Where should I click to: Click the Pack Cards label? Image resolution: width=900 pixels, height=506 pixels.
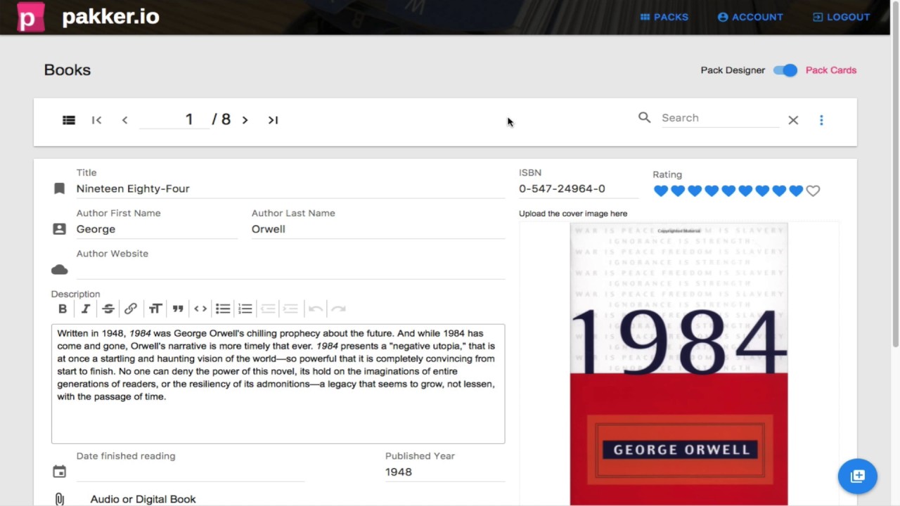831,70
